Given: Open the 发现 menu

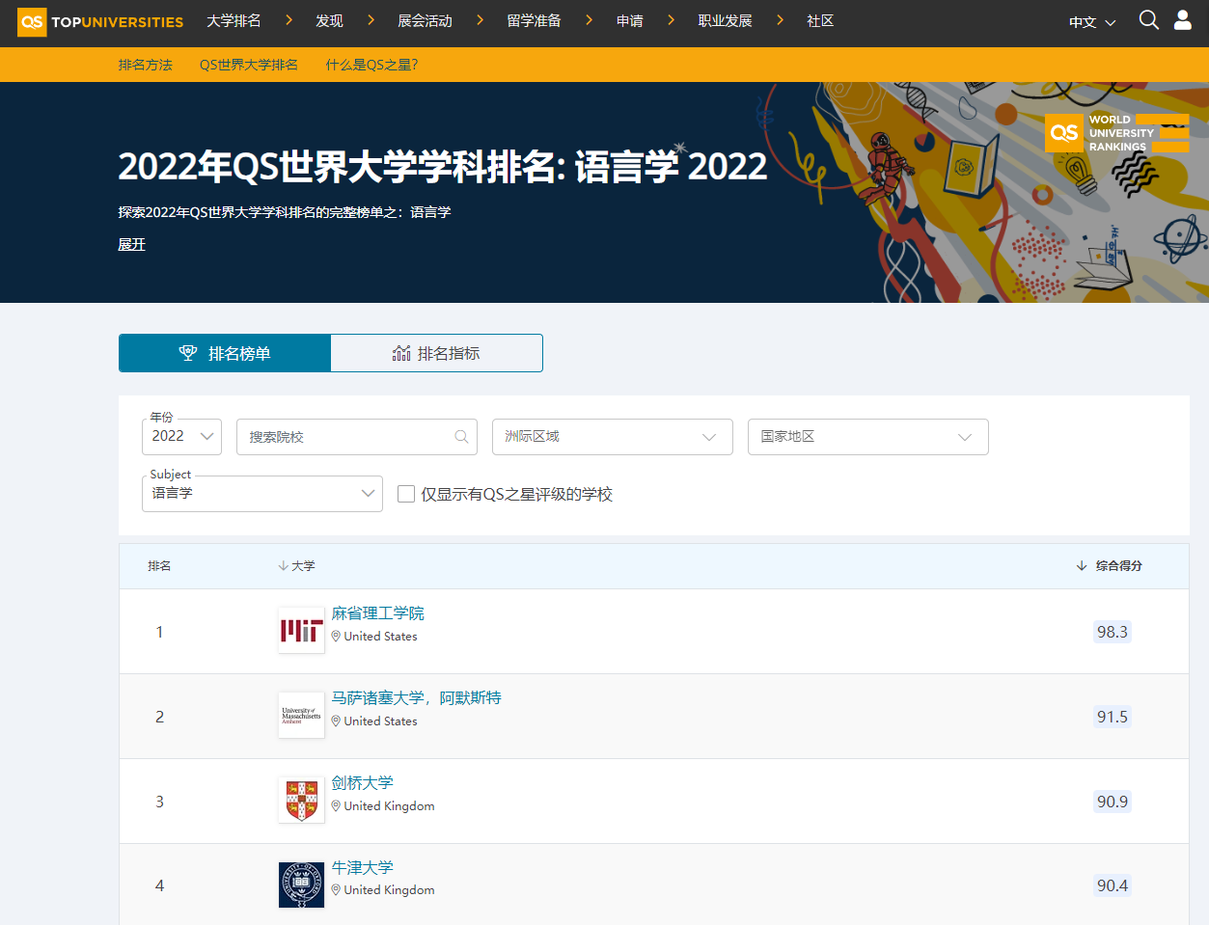Looking at the screenshot, I should (x=329, y=20).
